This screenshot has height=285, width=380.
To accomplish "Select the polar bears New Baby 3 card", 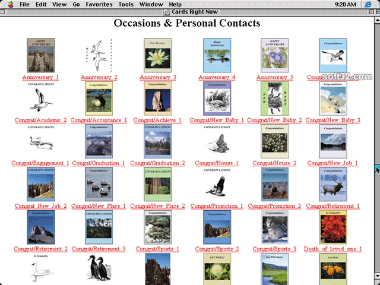I will [x=333, y=99].
